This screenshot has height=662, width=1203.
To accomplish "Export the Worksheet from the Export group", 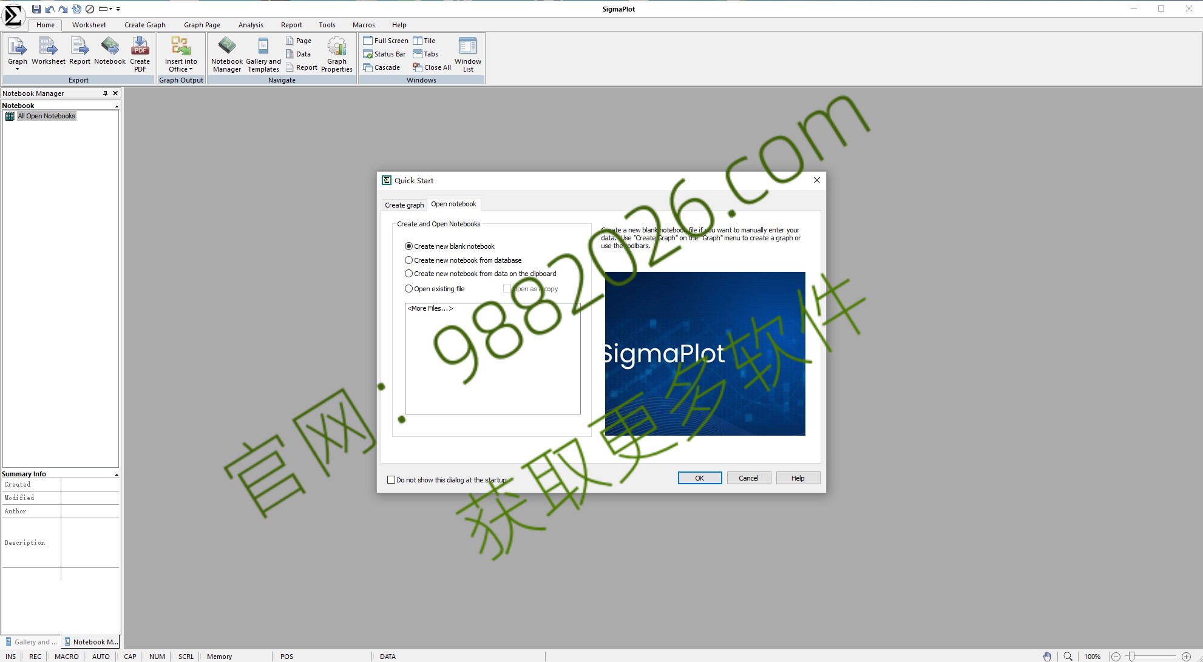I will click(49, 51).
